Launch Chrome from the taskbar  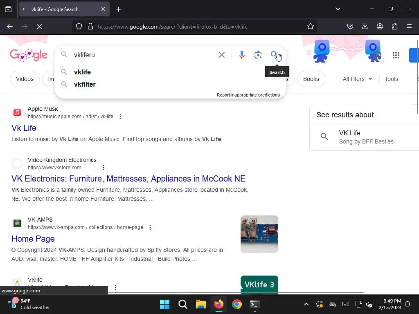[237, 304]
